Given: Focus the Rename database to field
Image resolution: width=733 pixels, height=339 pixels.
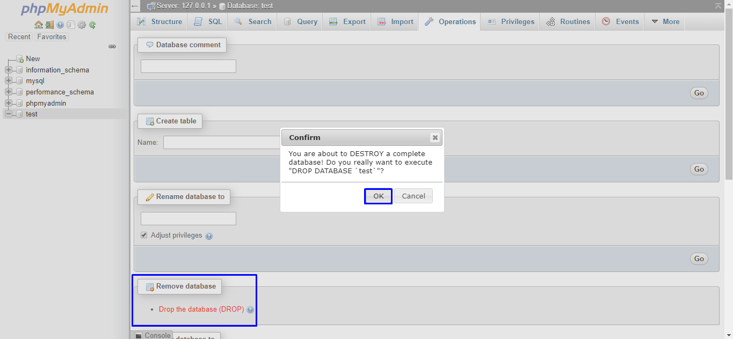Looking at the screenshot, I should click(188, 219).
